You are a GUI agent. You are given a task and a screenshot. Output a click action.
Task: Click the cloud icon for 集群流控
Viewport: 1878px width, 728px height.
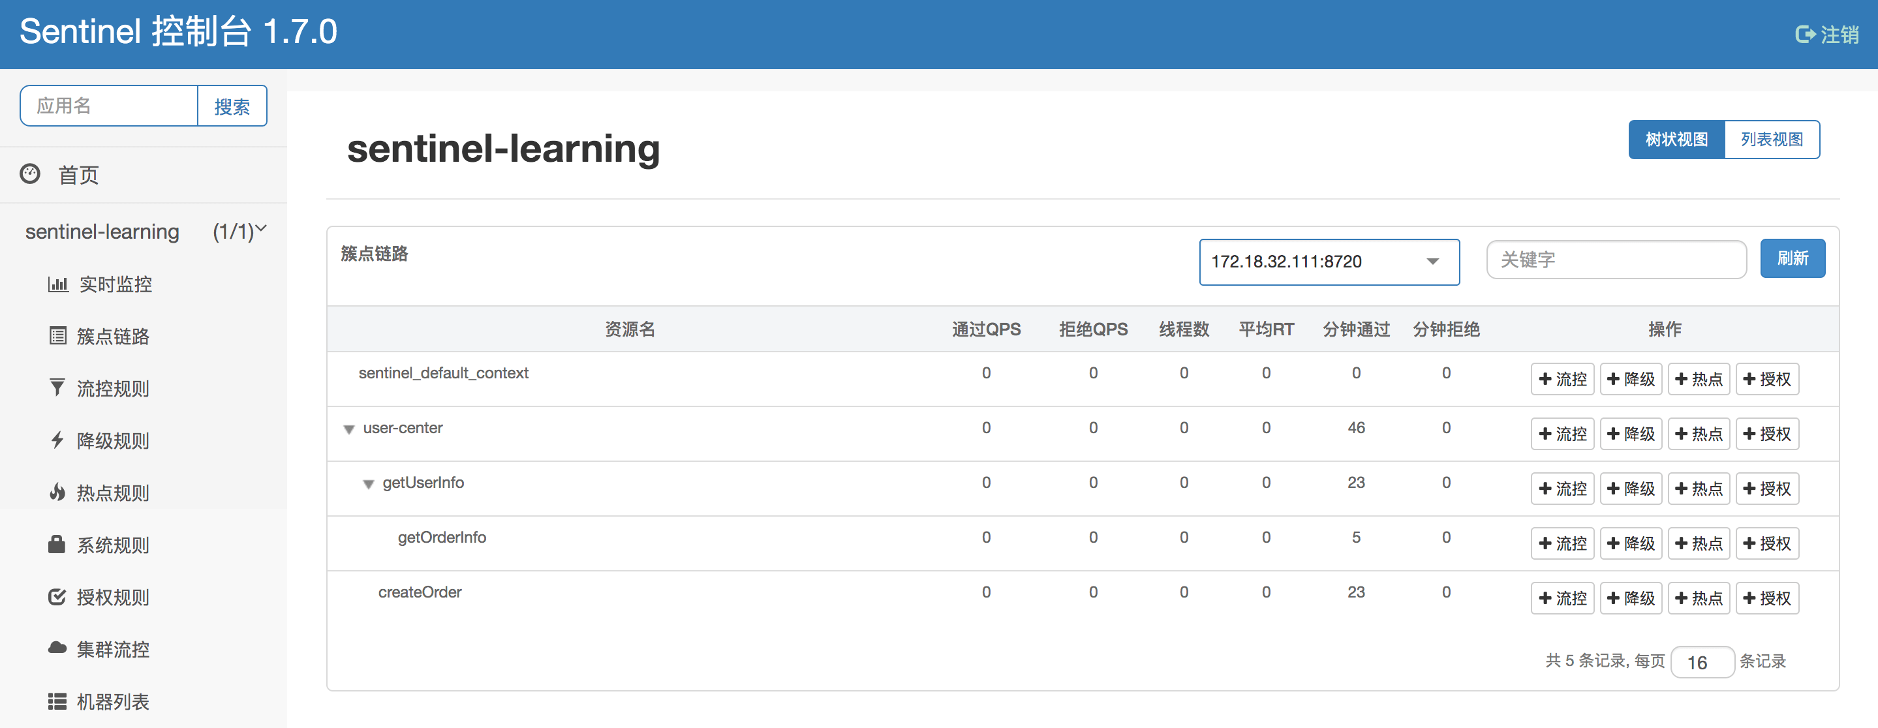(57, 648)
